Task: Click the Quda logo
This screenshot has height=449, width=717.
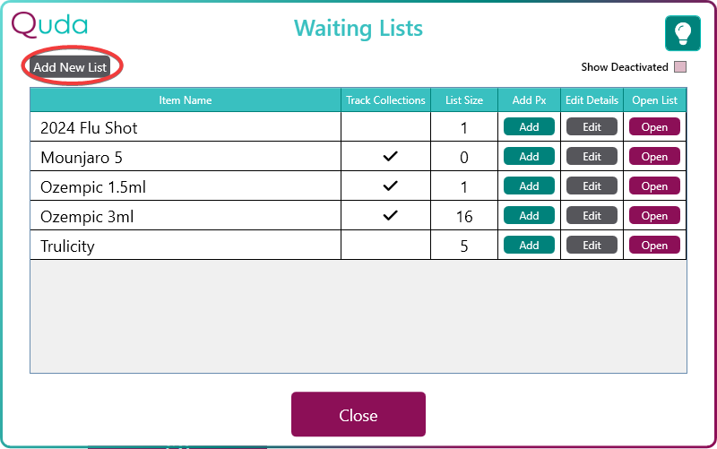Action: pos(49,25)
